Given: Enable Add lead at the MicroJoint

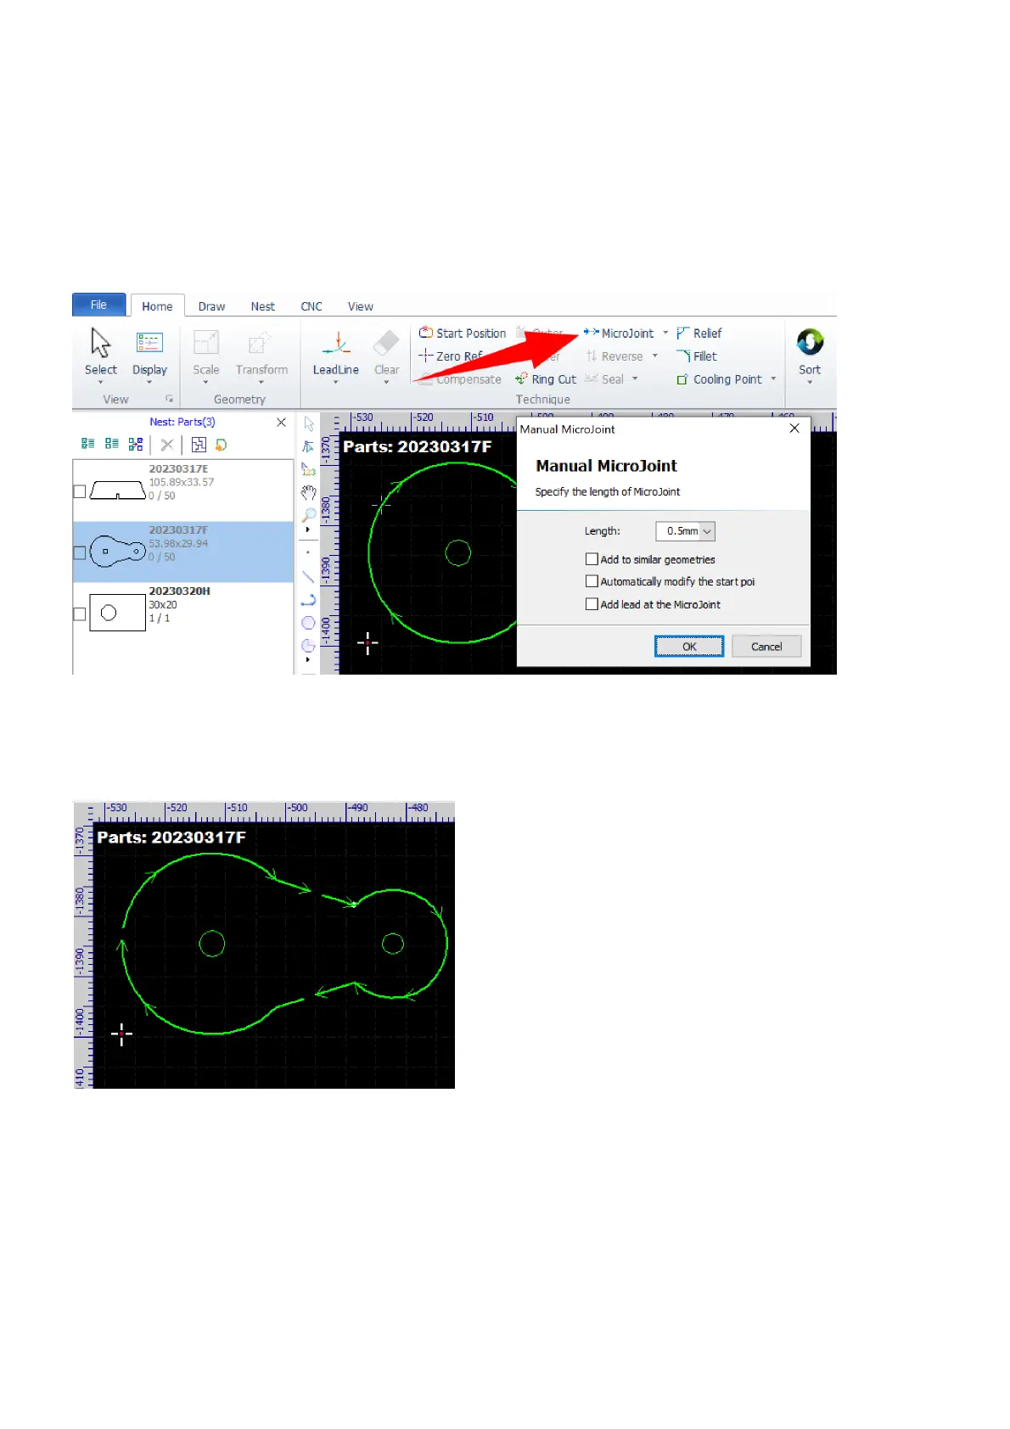Looking at the screenshot, I should tap(592, 604).
